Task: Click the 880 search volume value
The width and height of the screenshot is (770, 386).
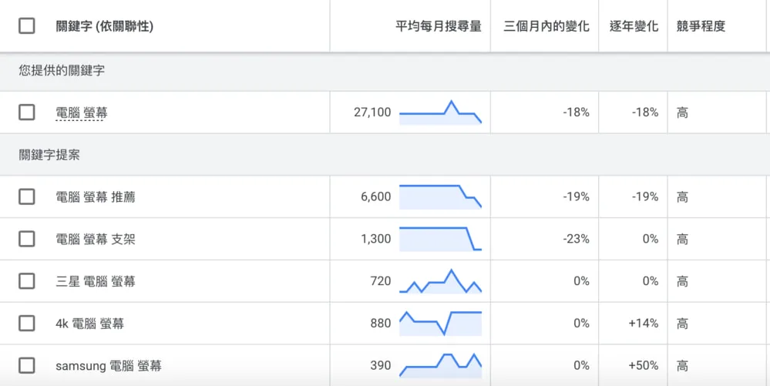Action: pyautogui.click(x=381, y=324)
